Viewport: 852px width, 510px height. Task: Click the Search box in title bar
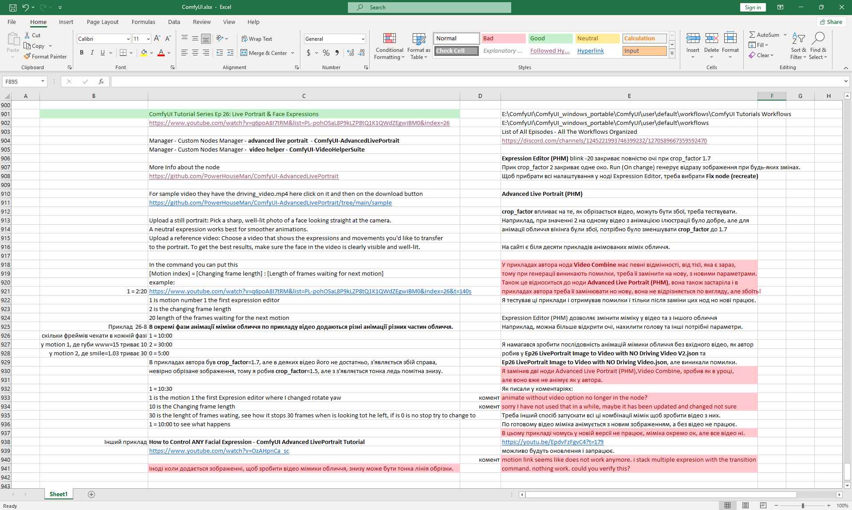point(429,7)
